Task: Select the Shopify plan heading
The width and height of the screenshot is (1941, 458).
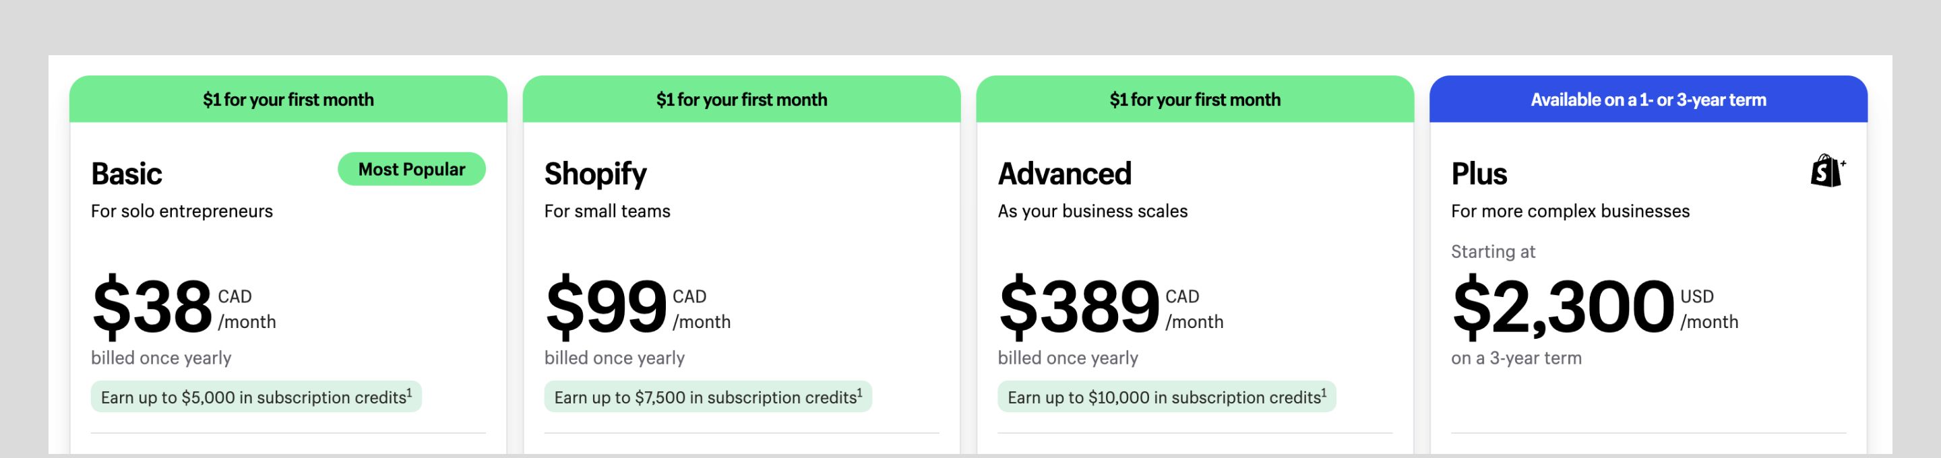Action: pos(595,174)
